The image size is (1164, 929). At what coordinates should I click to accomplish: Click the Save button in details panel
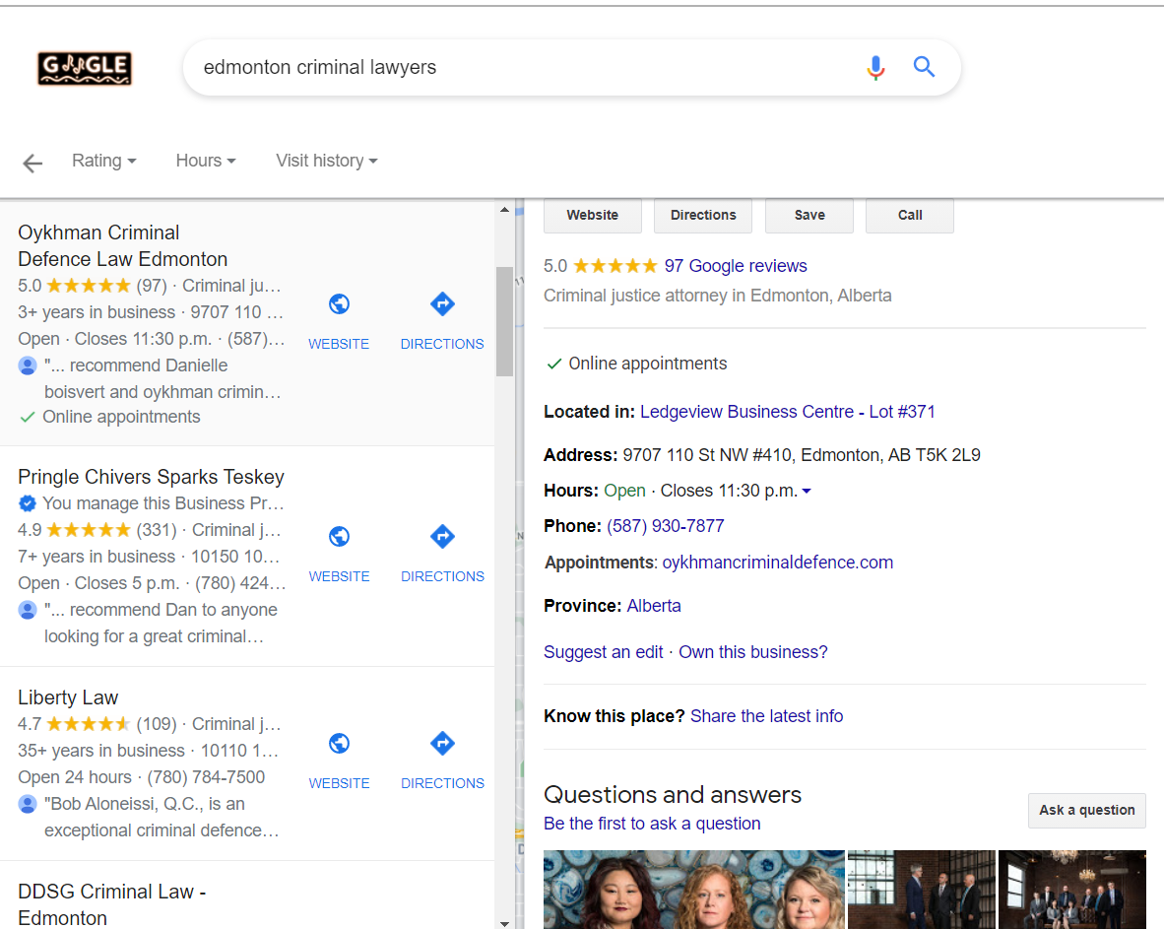809,216
